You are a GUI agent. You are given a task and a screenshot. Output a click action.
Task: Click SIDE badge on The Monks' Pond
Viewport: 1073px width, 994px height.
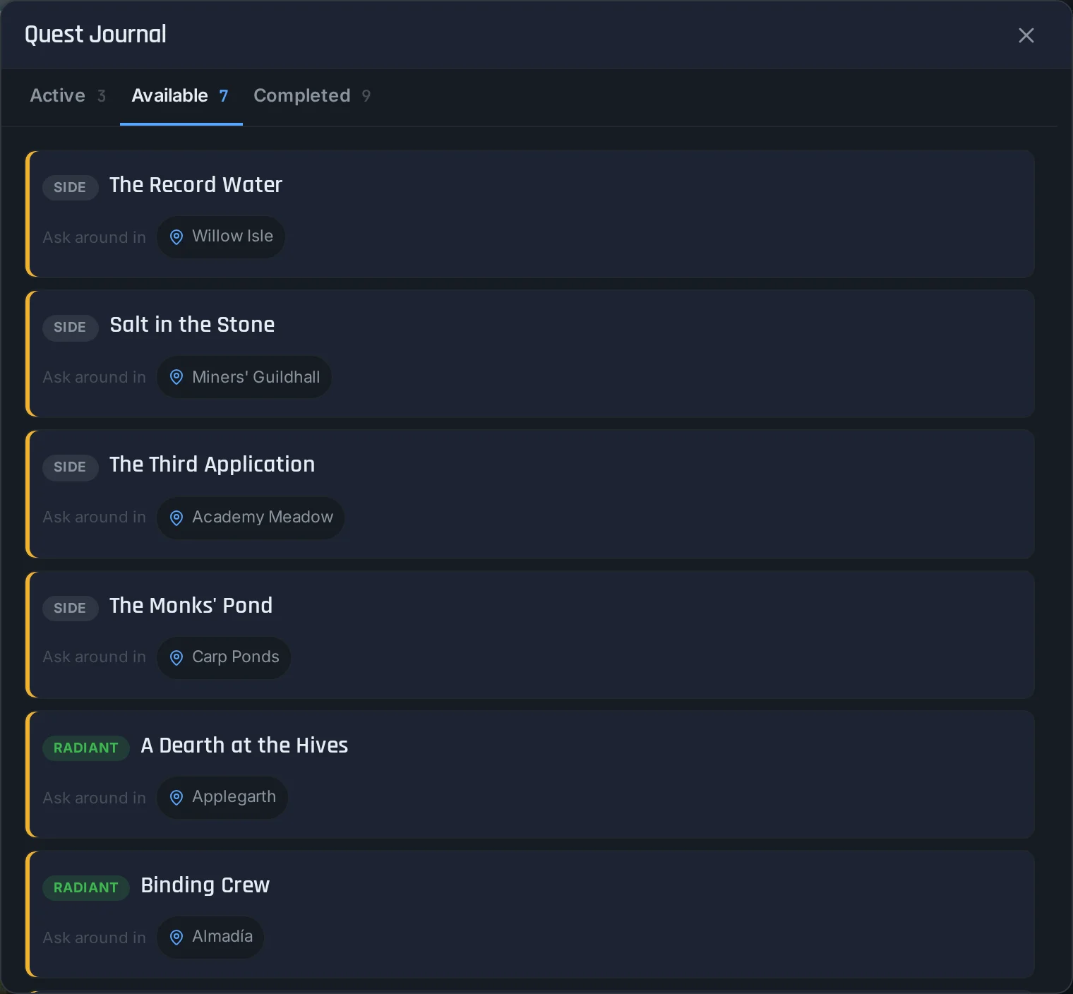pos(70,608)
